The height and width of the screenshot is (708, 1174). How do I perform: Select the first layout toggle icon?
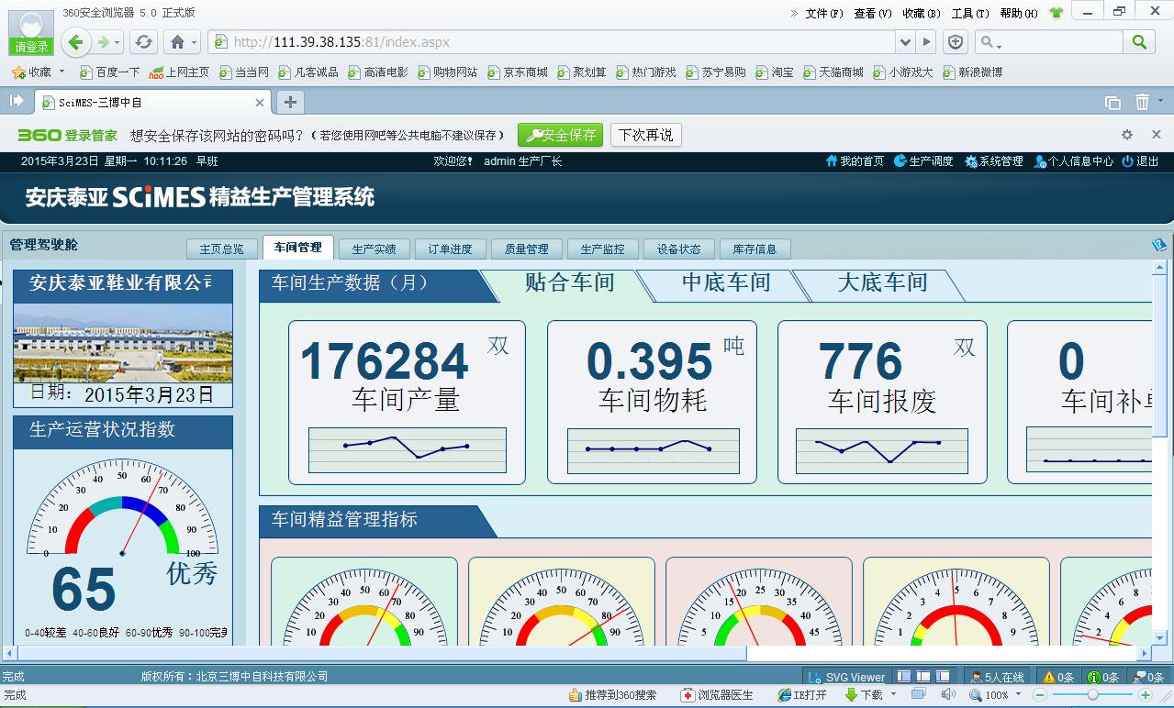coord(905,677)
